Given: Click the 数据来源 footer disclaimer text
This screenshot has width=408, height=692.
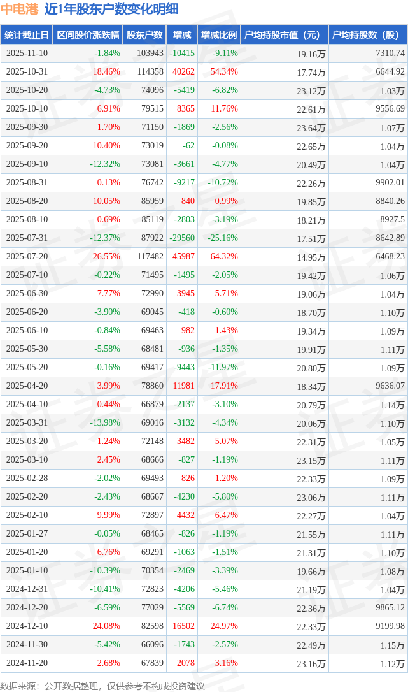Looking at the screenshot, I should [x=102, y=686].
